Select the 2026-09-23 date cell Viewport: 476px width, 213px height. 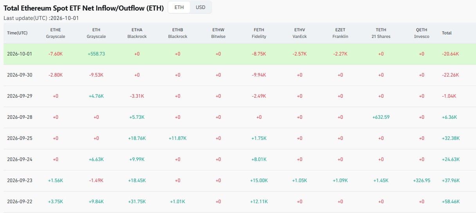[20, 181]
